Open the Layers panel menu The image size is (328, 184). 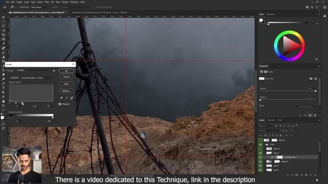coord(319,120)
